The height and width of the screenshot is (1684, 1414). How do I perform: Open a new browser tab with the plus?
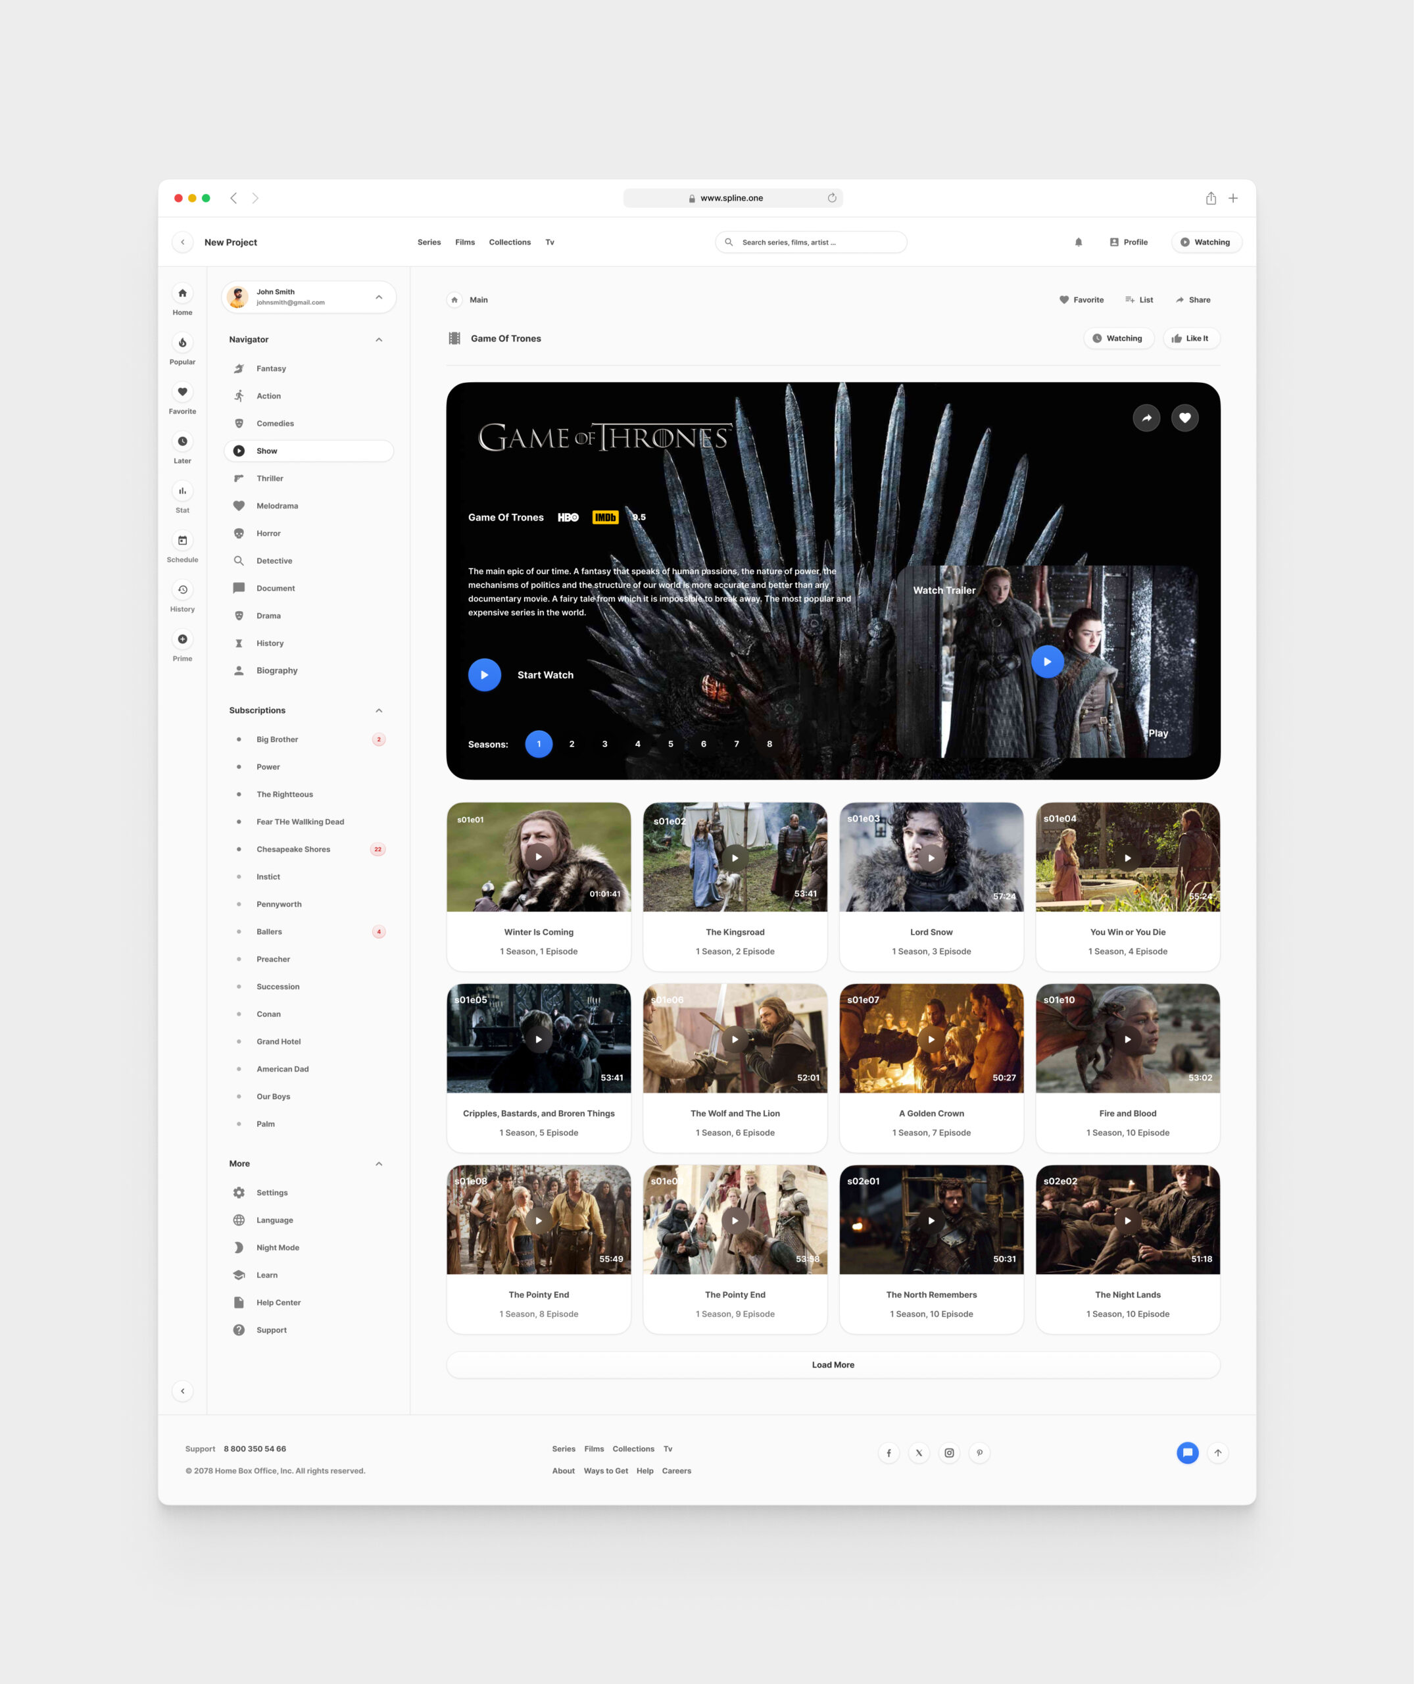coord(1233,198)
